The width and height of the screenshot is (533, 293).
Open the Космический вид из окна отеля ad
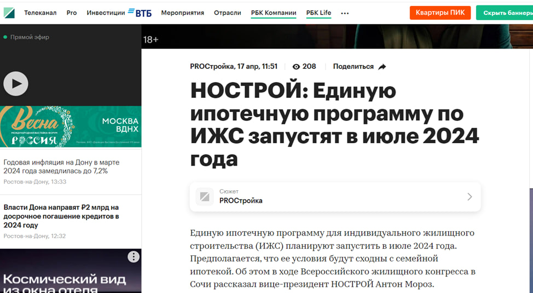71,271
